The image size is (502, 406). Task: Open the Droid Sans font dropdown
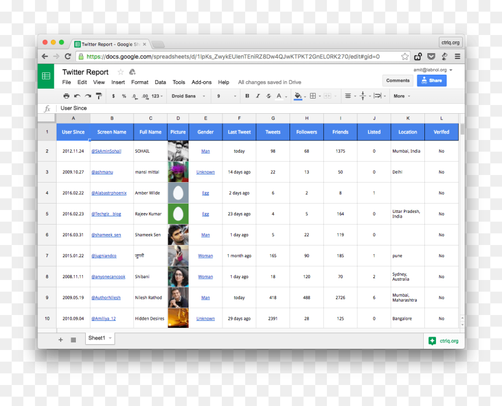[x=188, y=96]
